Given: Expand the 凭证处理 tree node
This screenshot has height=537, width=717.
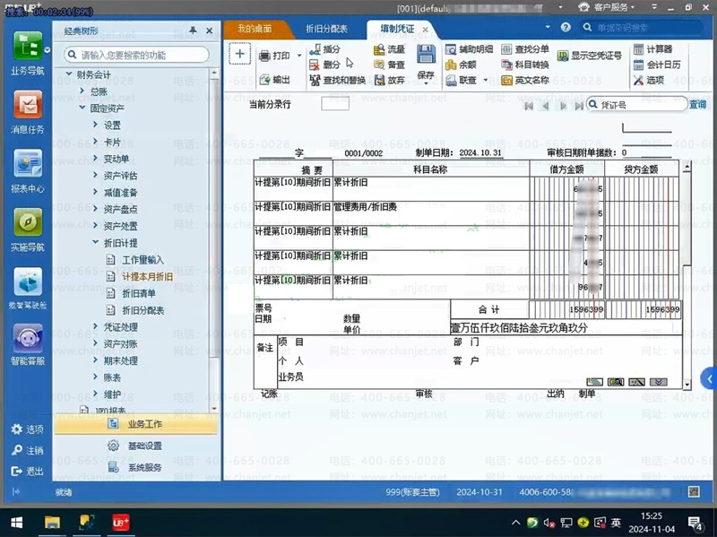Looking at the screenshot, I should [x=95, y=327].
